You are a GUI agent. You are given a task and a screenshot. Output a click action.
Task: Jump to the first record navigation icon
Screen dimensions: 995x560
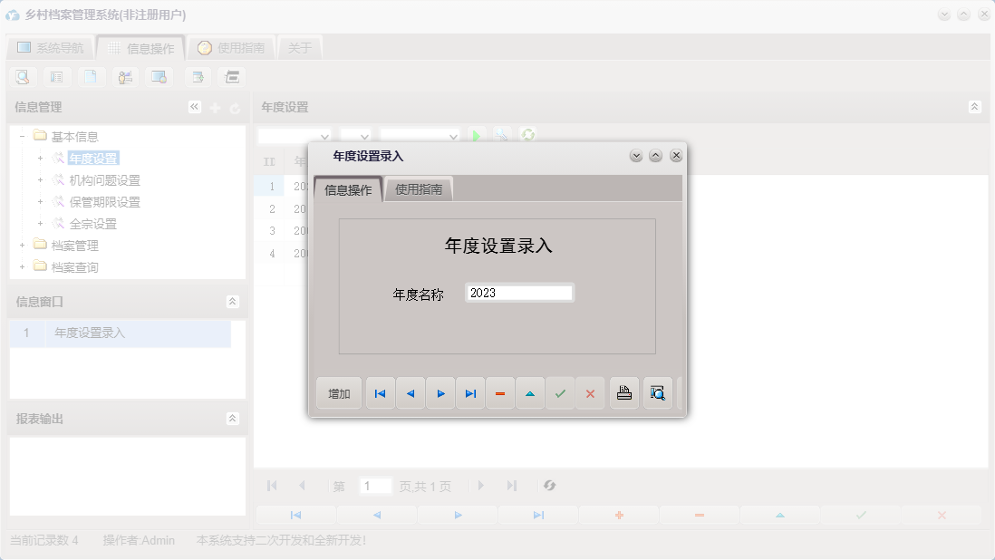(x=380, y=392)
